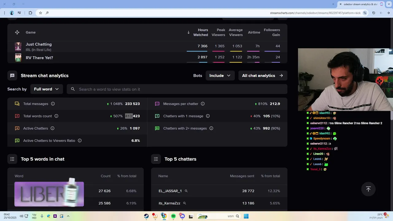Click the Total words count info icon
Image resolution: width=393 pixels, height=221 pixels.
(56, 116)
